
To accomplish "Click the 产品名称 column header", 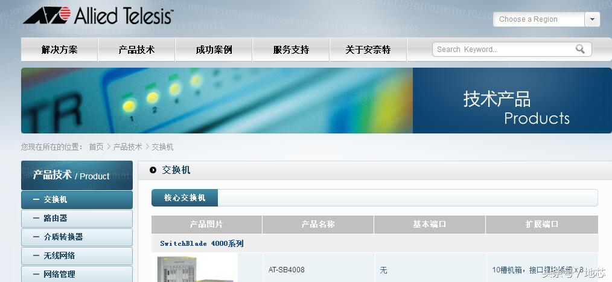I will pos(318,225).
